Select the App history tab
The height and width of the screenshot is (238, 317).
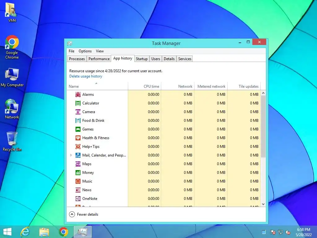coord(123,58)
